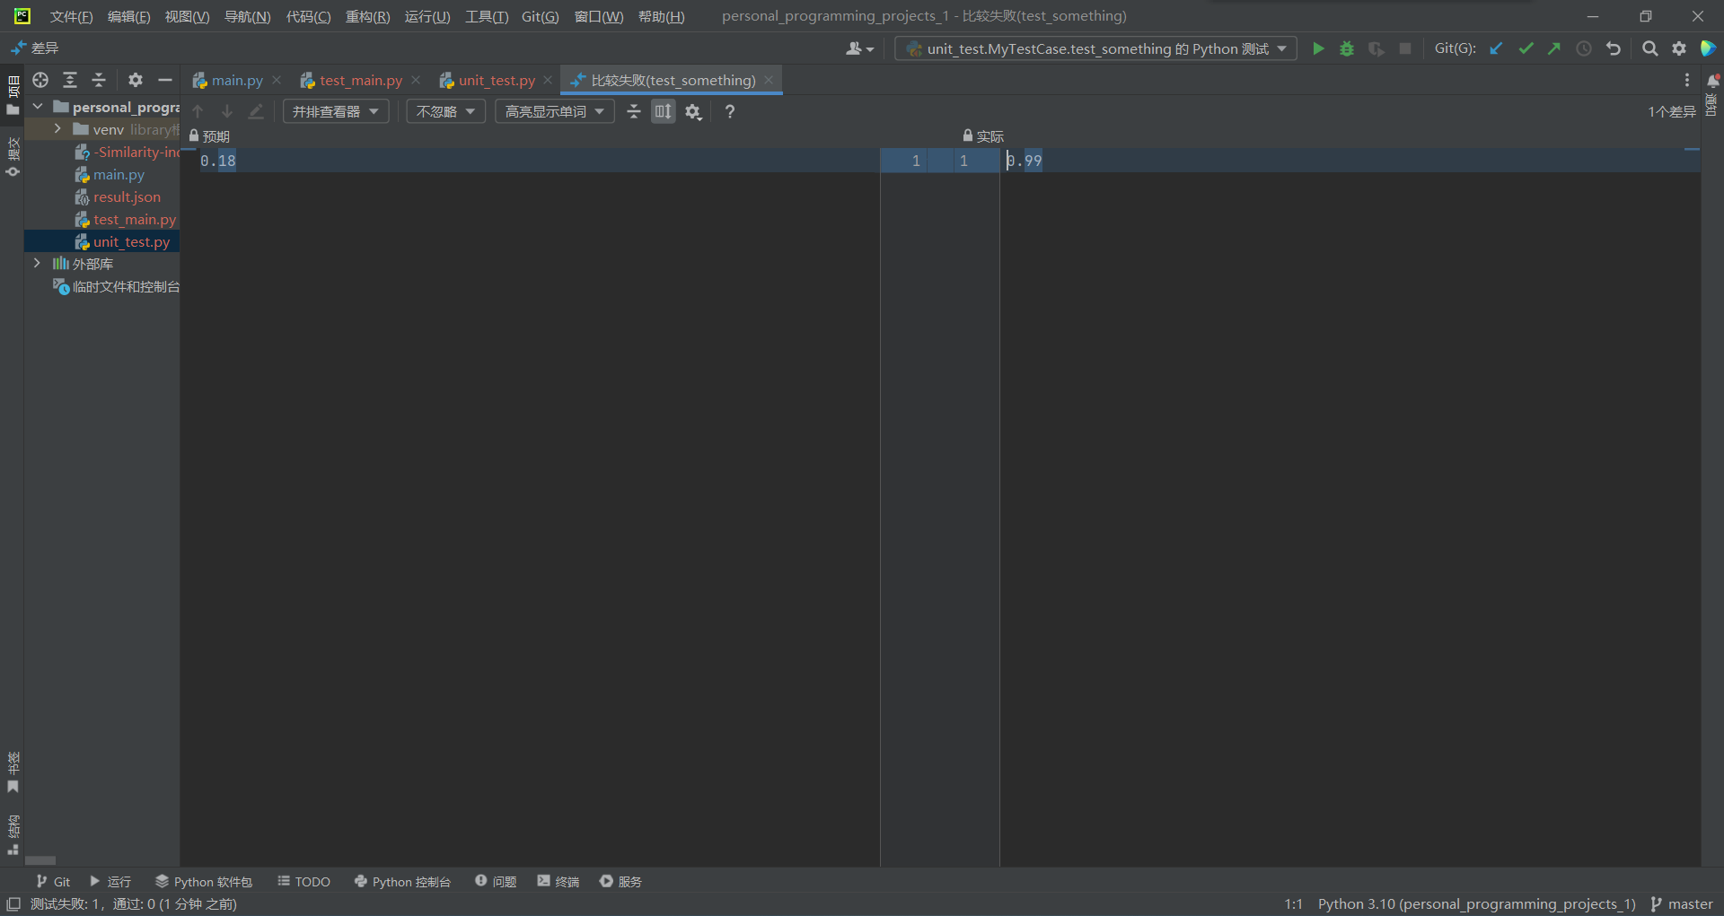Close the comparison failure diff tab
This screenshot has width=1724, height=916.
click(769, 80)
